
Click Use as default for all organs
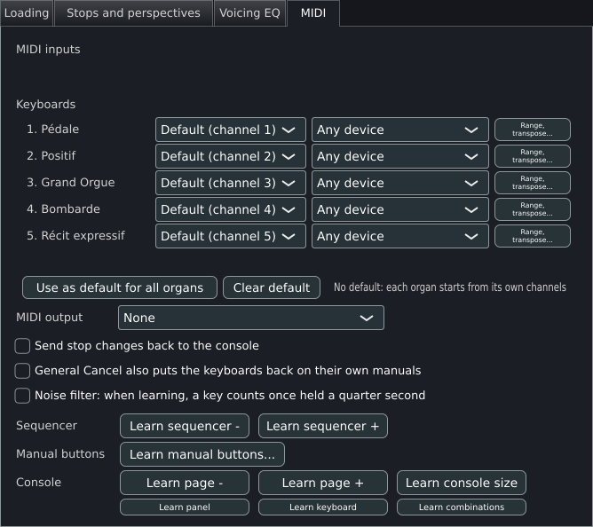point(120,287)
